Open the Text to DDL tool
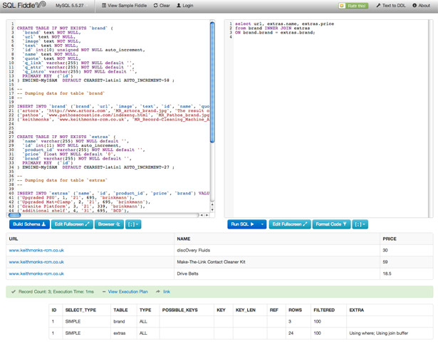 point(392,6)
